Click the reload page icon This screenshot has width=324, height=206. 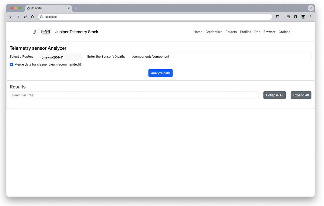pyautogui.click(x=25, y=17)
